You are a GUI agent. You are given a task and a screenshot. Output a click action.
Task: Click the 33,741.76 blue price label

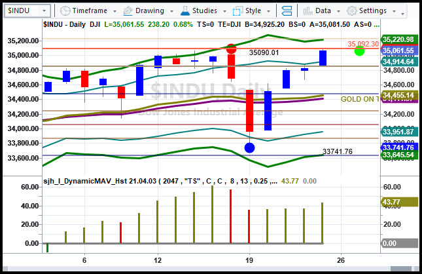pyautogui.click(x=399, y=147)
